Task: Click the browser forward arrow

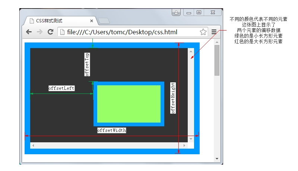Action: point(39,32)
